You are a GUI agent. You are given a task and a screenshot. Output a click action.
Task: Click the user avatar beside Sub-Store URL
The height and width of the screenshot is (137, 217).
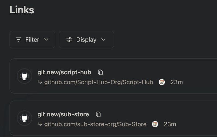[x=155, y=124]
